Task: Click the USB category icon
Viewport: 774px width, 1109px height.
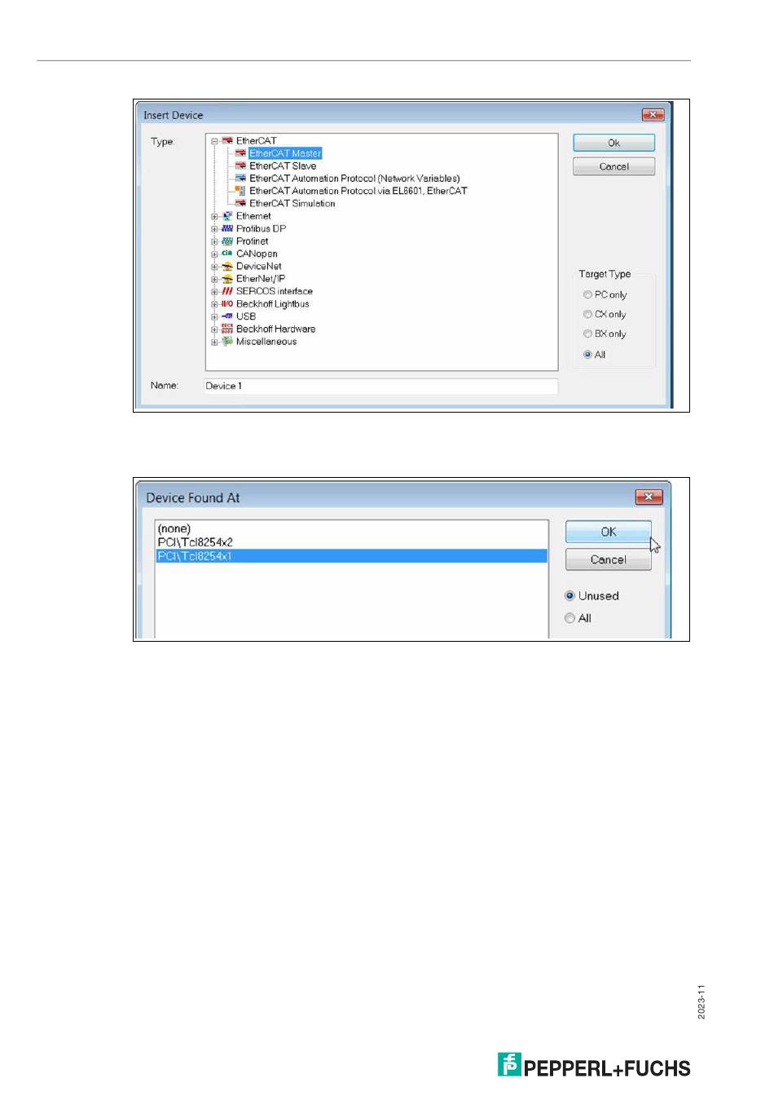Action: (x=227, y=316)
